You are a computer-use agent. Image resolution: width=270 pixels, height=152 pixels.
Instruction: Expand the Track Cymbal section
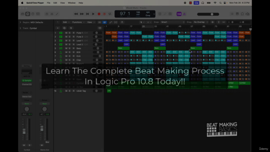point(20,28)
